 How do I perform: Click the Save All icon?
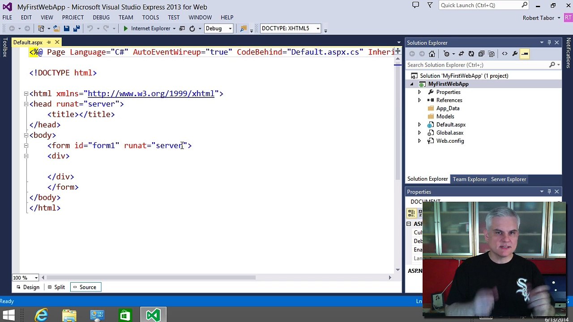[x=76, y=29]
